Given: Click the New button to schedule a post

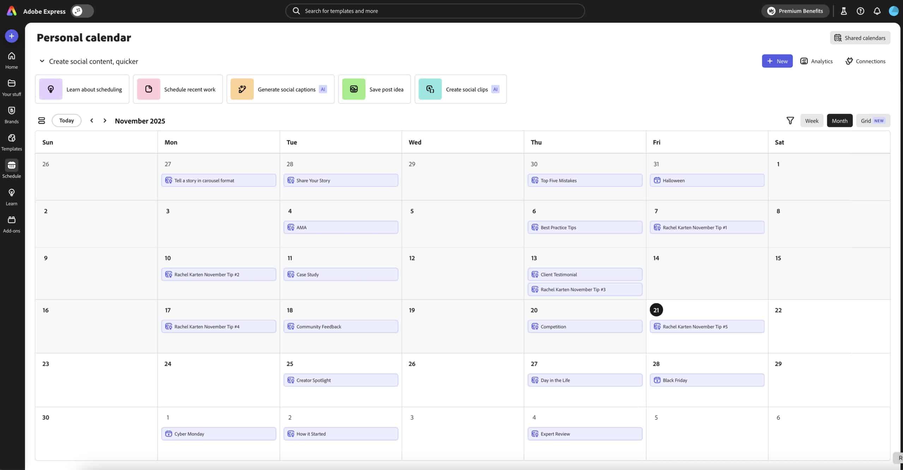Looking at the screenshot, I should [x=777, y=61].
